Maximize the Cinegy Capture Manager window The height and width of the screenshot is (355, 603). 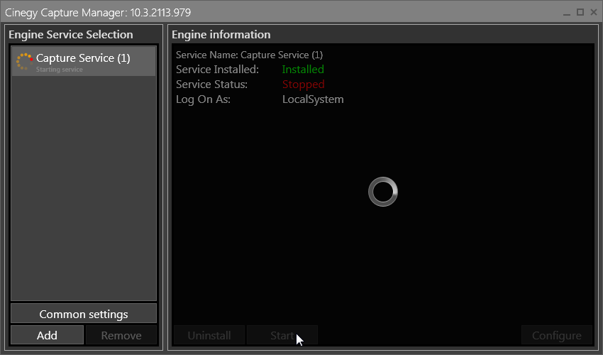(580, 12)
